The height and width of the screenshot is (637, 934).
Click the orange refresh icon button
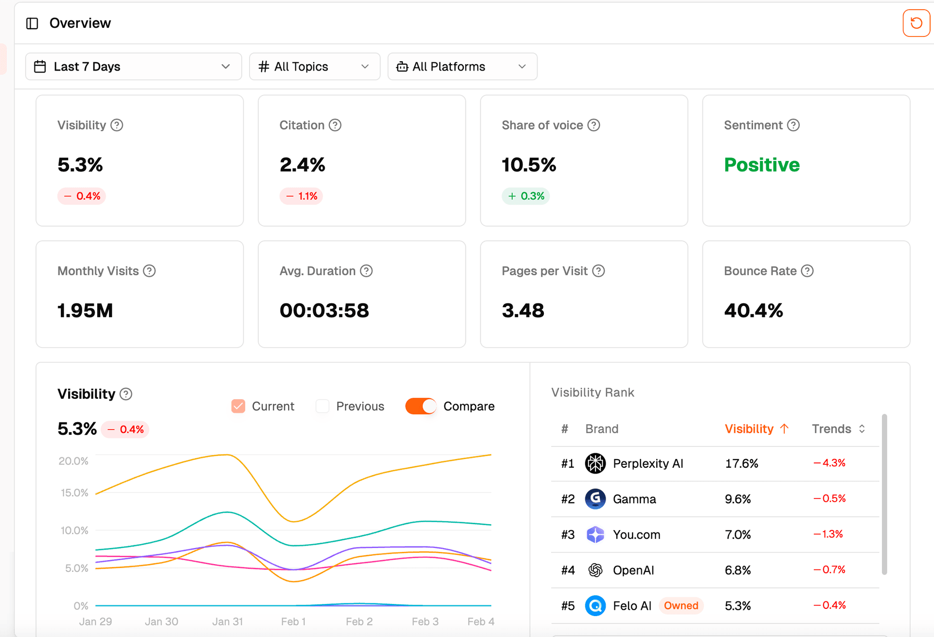point(916,23)
